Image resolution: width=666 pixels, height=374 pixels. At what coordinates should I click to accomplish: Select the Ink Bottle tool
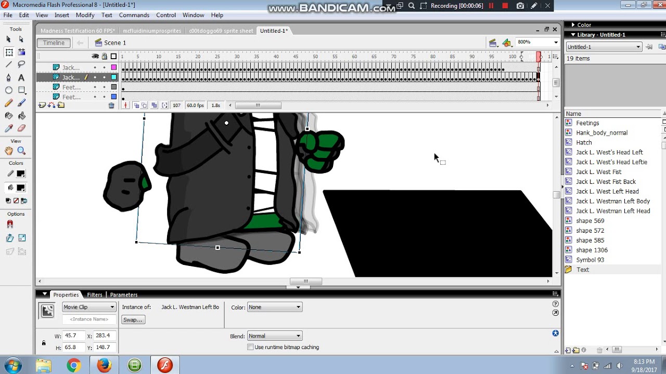tap(9, 116)
